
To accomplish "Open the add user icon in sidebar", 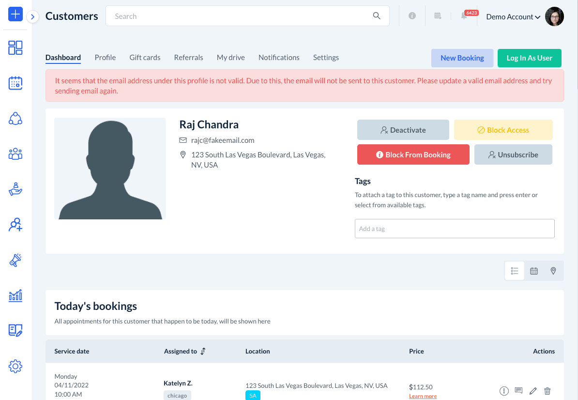I will [x=15, y=225].
